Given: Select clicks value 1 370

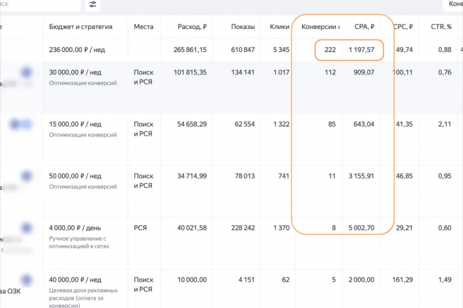Looking at the screenshot, I should click(x=281, y=228).
